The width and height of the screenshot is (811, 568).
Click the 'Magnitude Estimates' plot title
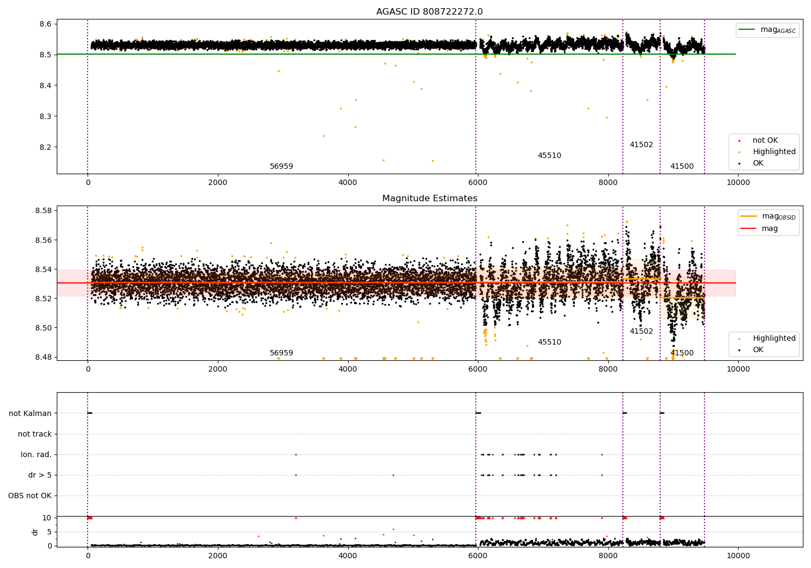pyautogui.click(x=429, y=199)
